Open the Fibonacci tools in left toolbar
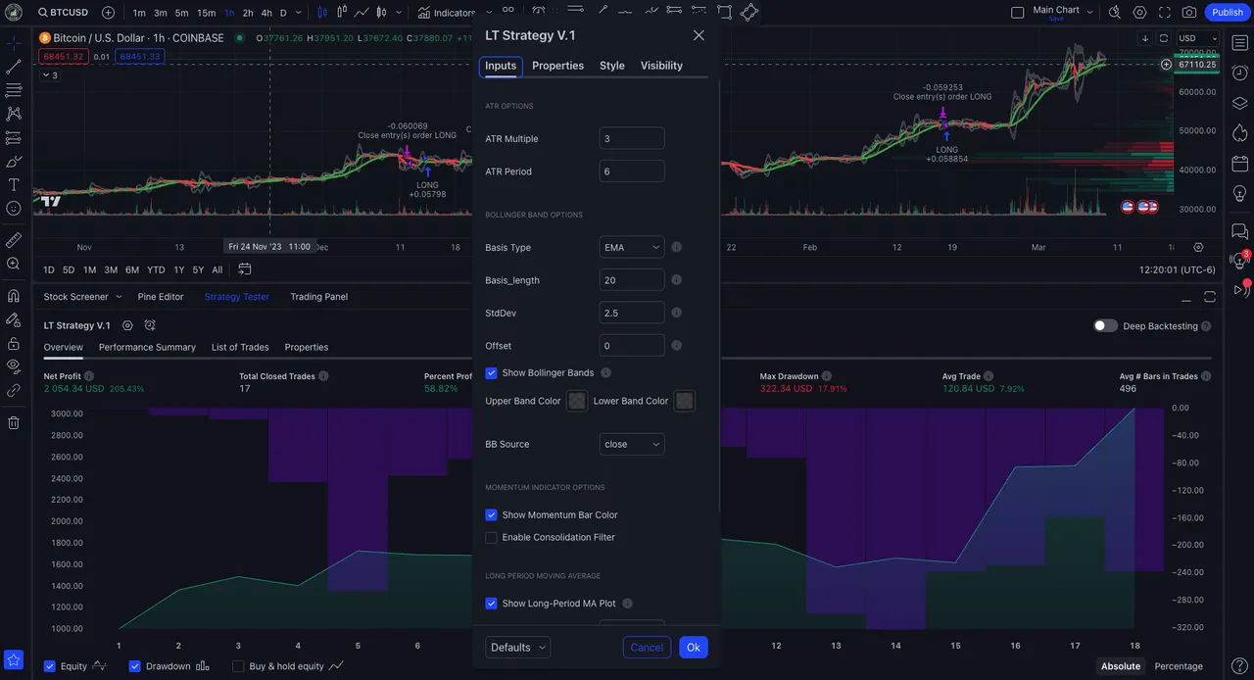This screenshot has width=1254, height=680. [14, 90]
